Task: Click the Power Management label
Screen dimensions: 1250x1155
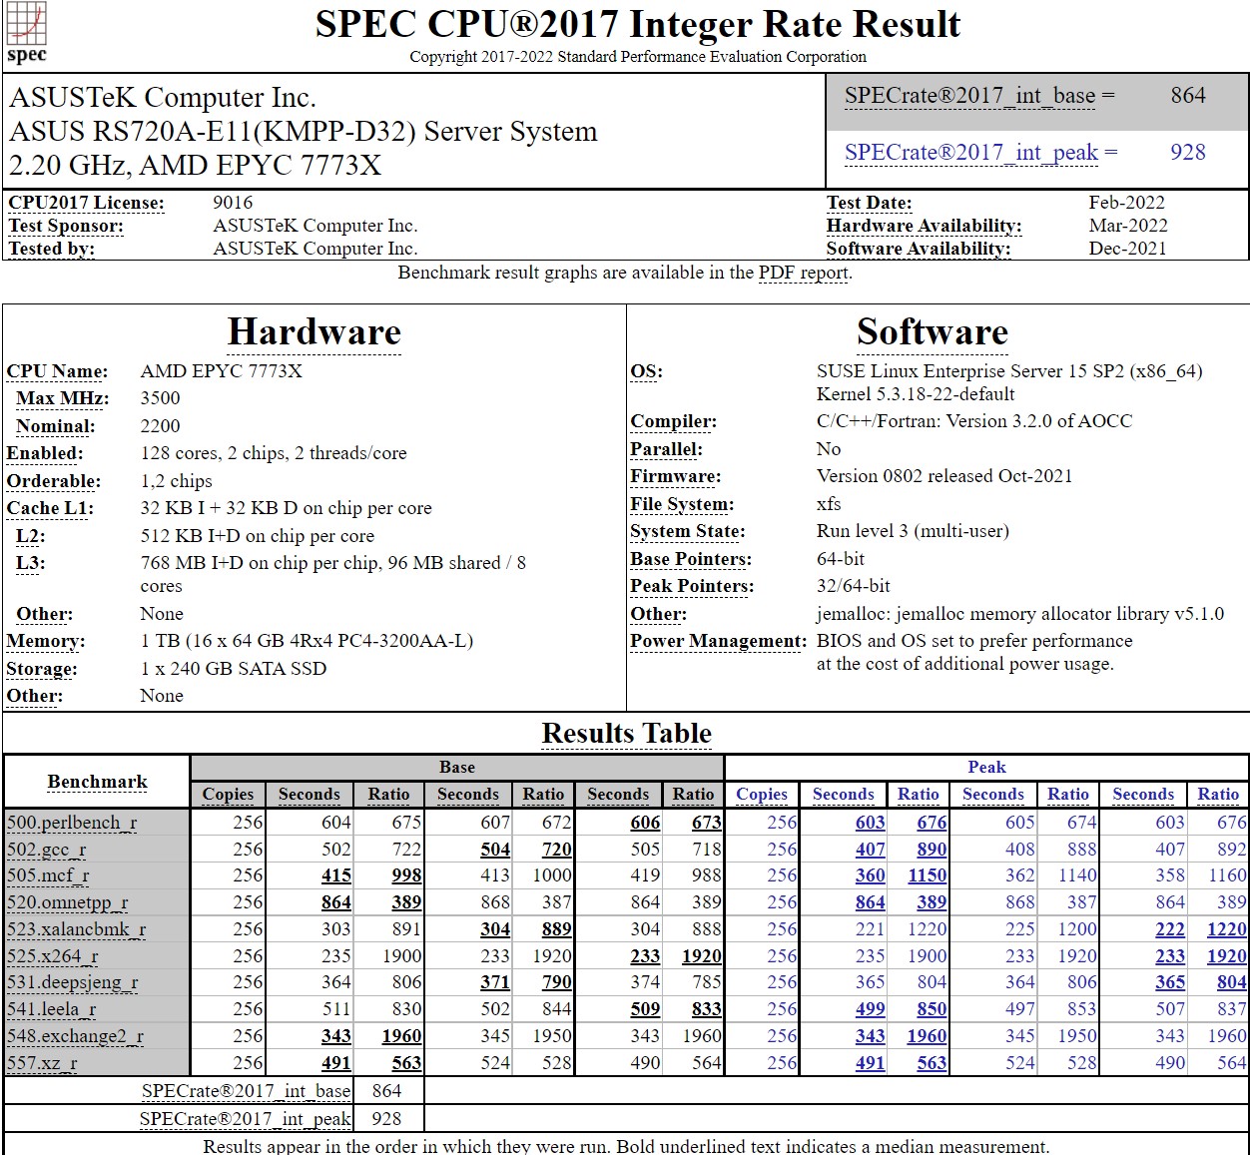Action: 716,641
